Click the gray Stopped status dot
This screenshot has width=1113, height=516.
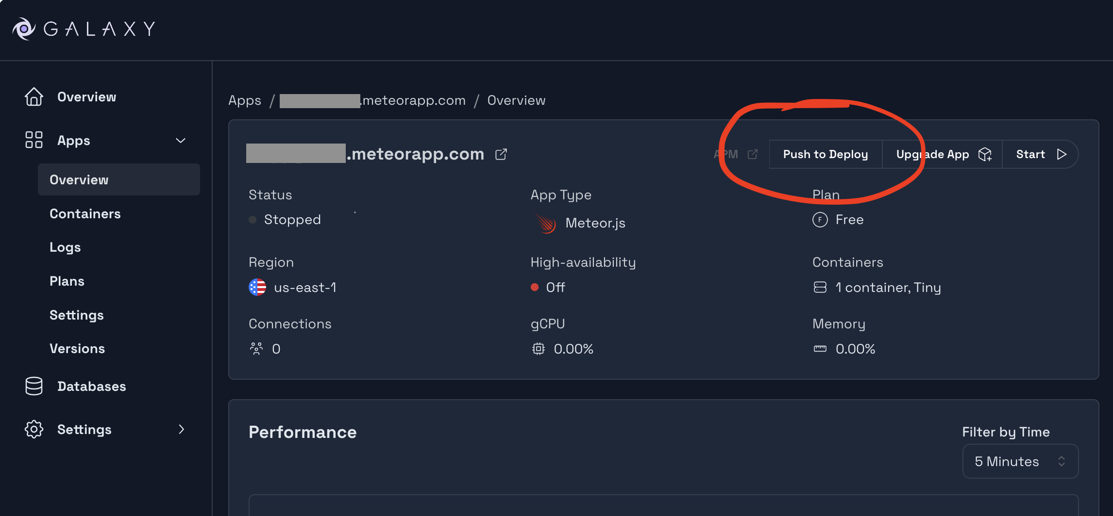tap(253, 220)
